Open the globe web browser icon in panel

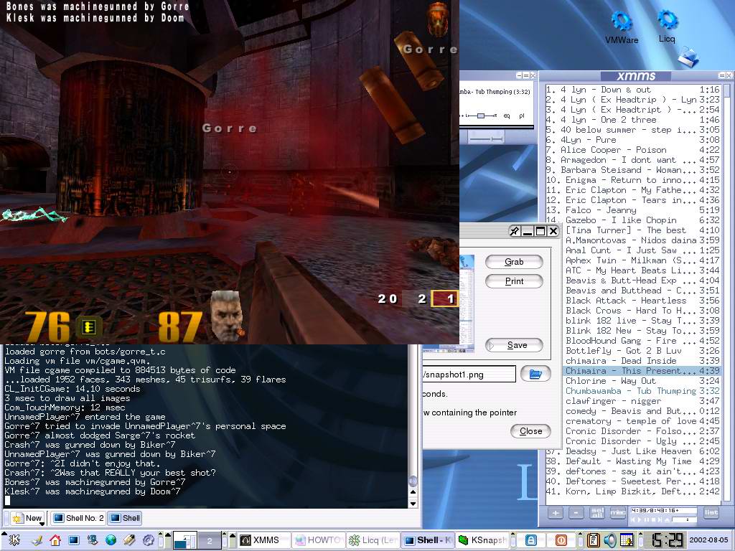pos(111,540)
